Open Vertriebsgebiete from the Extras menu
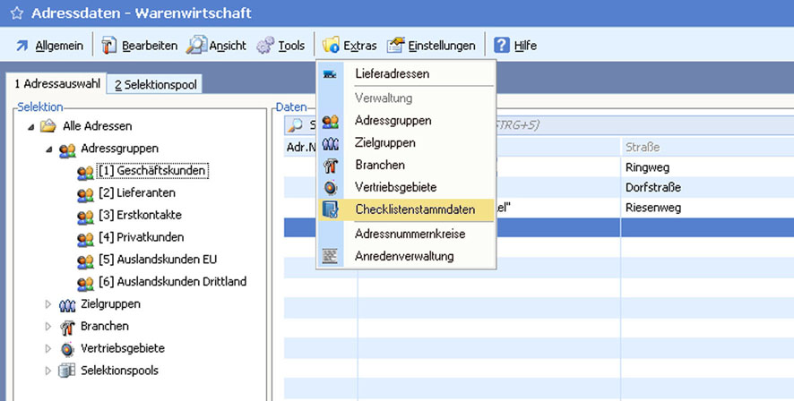 coord(395,188)
